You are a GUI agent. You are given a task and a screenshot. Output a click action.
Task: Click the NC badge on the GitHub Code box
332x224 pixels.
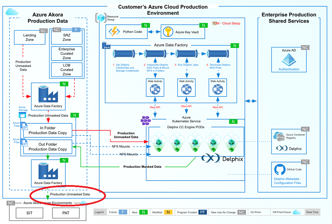[305, 162]
